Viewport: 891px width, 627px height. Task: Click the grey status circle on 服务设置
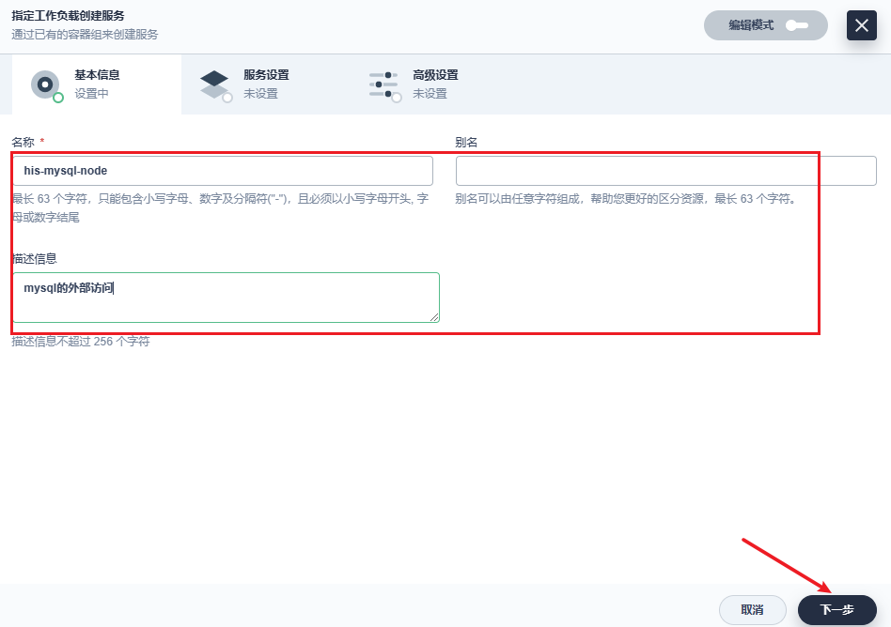[227, 97]
